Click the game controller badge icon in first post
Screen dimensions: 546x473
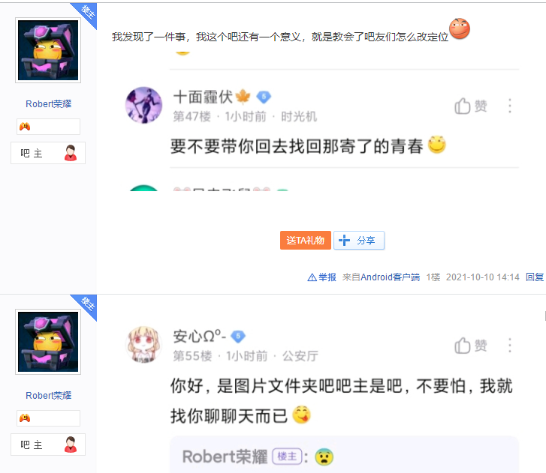25,127
